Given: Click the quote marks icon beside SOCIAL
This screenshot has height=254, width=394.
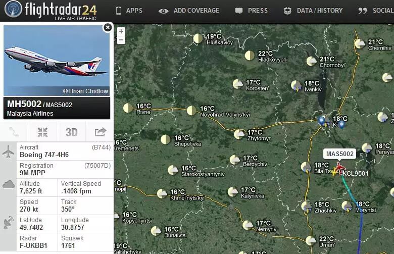Looking at the screenshot, I should (363, 11).
